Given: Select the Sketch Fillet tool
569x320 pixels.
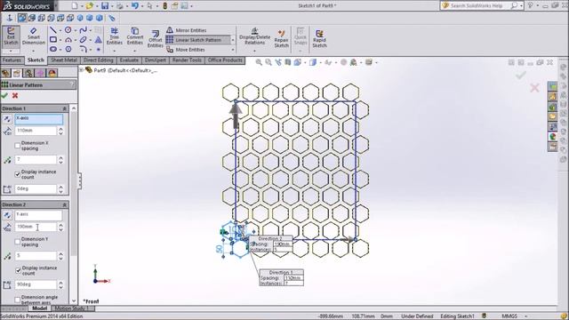Looking at the screenshot, I should point(83,49).
